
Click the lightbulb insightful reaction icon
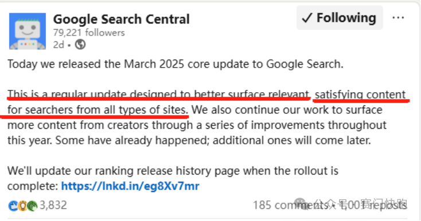[23, 206]
